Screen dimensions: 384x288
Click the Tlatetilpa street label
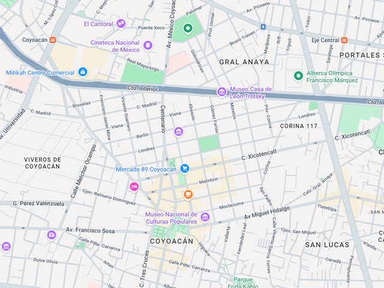[x=327, y=208]
